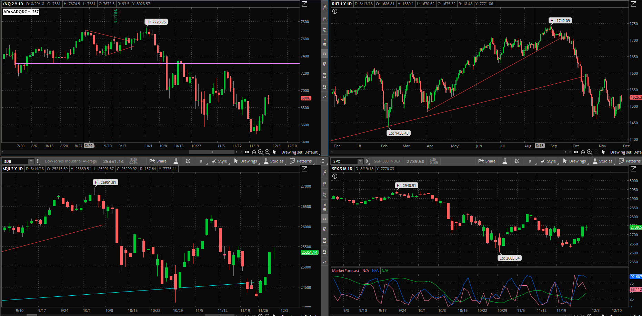Toggle the L2 side tab beside the $DJI chart
This screenshot has width=642, height=316.
pyautogui.click(x=324, y=252)
